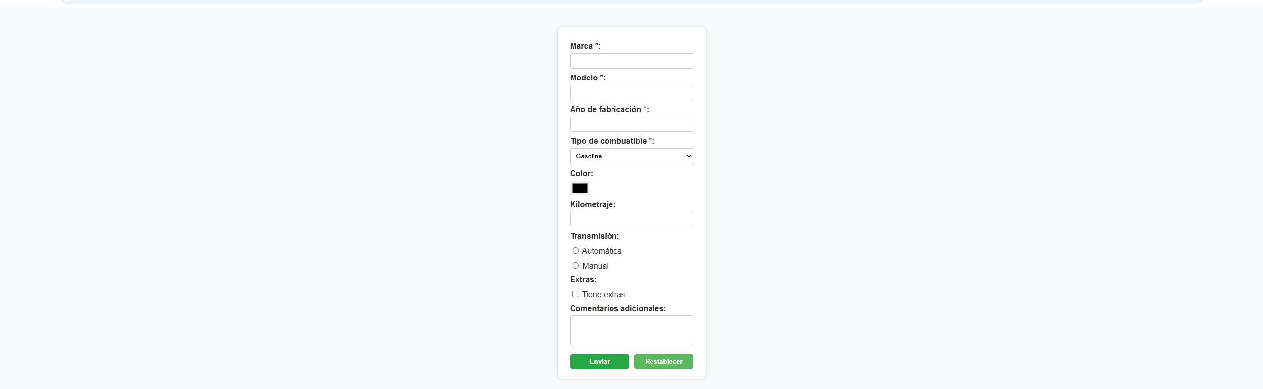Enable the Tiene extras checkbox

(575, 294)
